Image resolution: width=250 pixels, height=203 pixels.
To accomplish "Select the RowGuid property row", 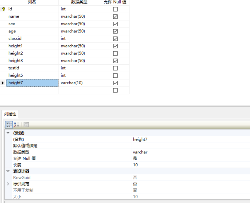I will [131, 178].
